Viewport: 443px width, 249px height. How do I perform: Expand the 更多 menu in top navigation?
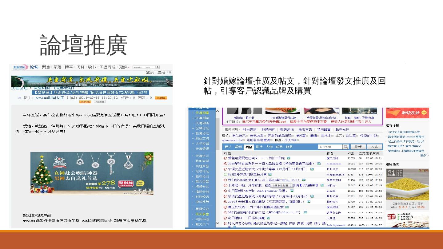(124, 67)
